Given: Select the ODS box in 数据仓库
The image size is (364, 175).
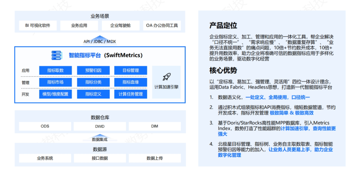Looking at the screenshot, I should 45,126.
